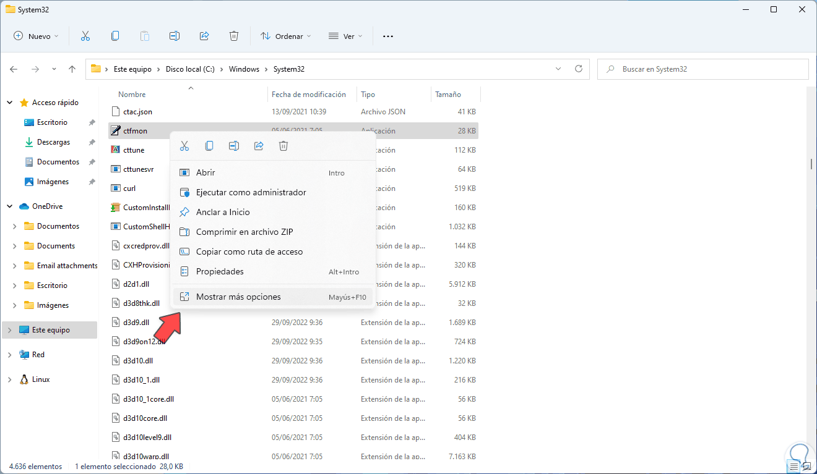Click the Rename icon in the toolbar
This screenshot has width=817, height=474.
click(x=175, y=36)
